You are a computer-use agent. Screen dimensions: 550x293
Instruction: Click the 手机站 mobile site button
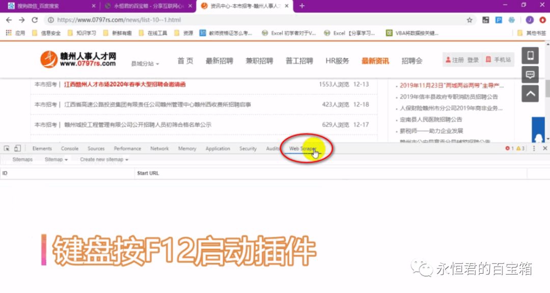click(x=498, y=60)
